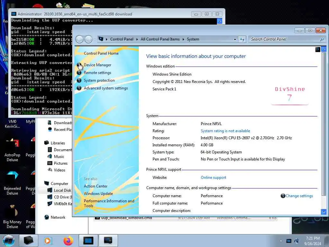Expand the arrow after All Control Panel Items
Viewport: 329px width, 247px height.
coord(183,39)
